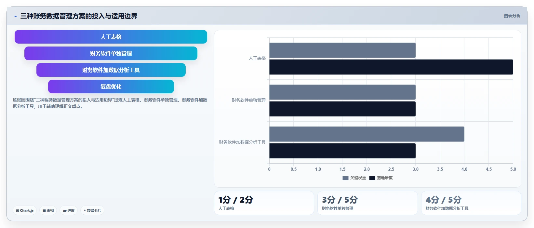
Task: Click the 落地难度 legend text
Action: [x=385, y=178]
